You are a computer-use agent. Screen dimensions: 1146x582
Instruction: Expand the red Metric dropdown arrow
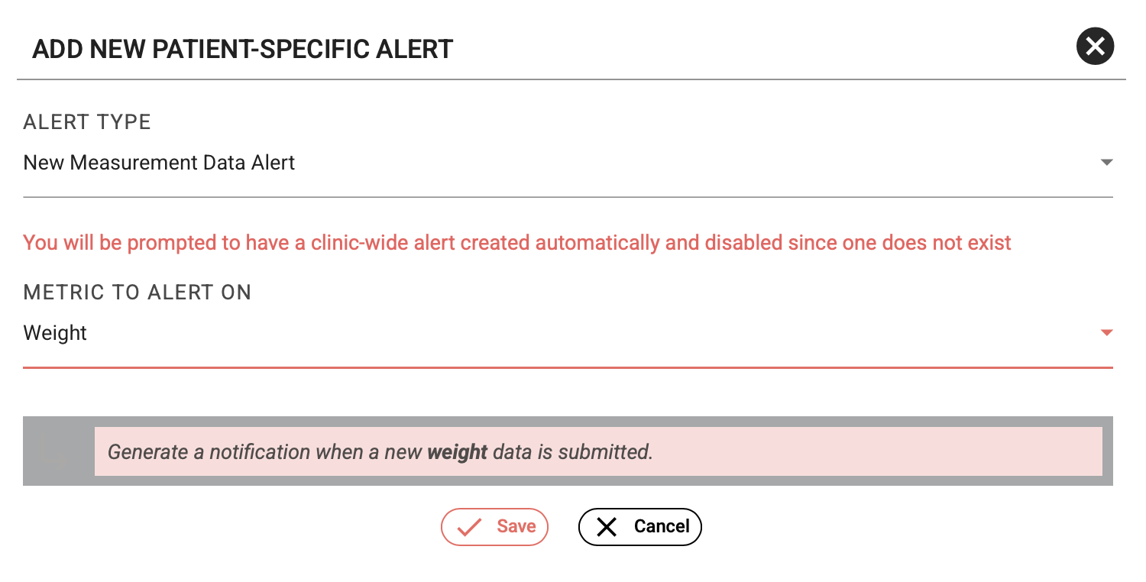[1106, 333]
